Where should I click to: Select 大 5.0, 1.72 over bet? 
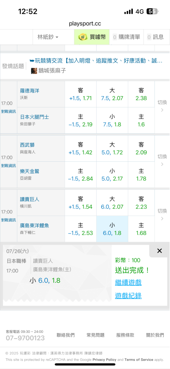pyautogui.click(x=112, y=148)
